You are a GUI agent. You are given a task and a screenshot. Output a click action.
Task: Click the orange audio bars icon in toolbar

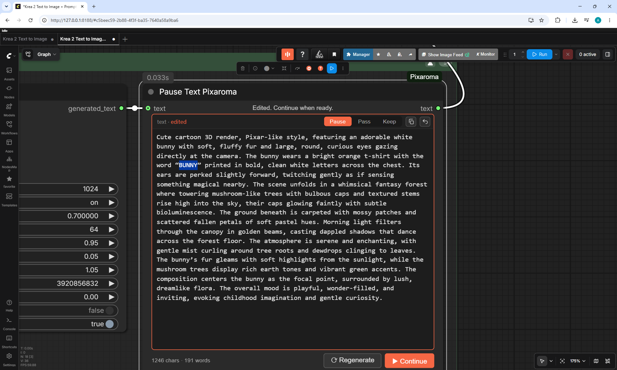point(288,54)
